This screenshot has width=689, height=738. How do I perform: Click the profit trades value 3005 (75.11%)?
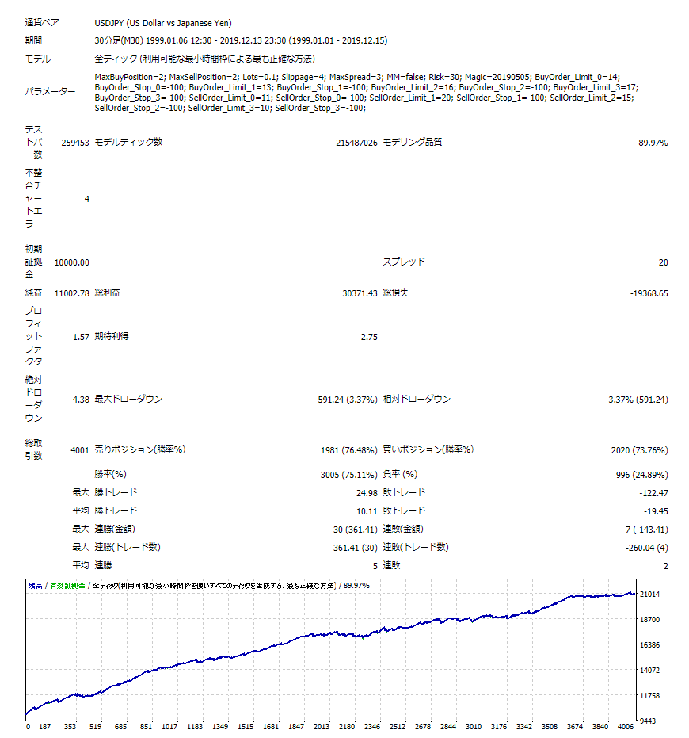point(349,475)
